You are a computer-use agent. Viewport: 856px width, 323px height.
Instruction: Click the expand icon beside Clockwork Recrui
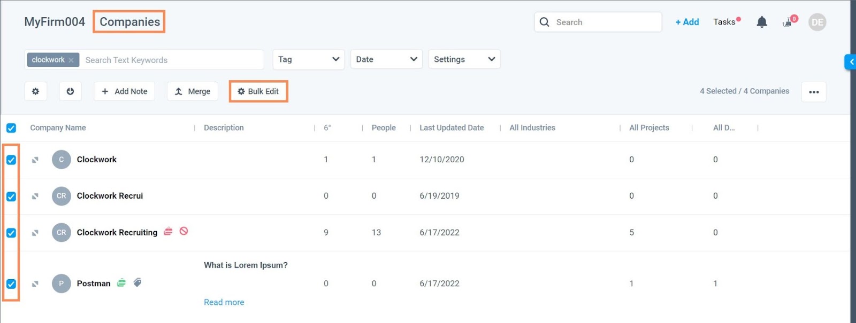35,196
